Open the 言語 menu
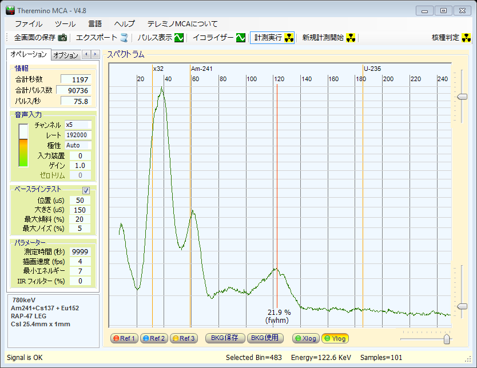This screenshot has width=477, height=368. click(x=95, y=23)
